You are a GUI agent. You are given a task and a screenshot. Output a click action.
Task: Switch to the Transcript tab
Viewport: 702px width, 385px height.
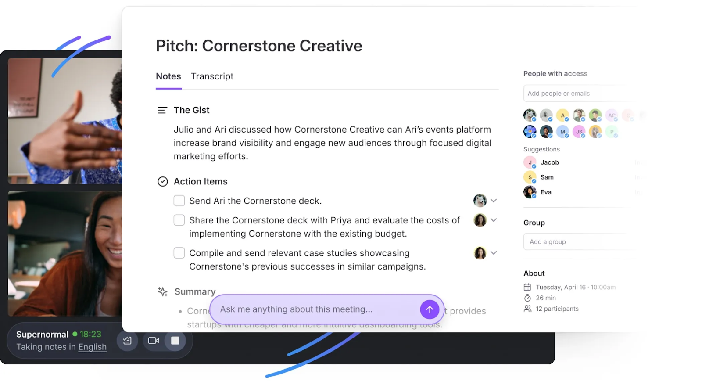(212, 76)
